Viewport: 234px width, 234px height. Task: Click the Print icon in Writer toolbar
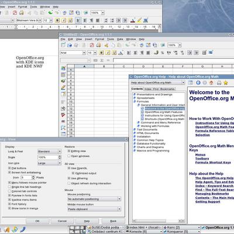pos(22,13)
